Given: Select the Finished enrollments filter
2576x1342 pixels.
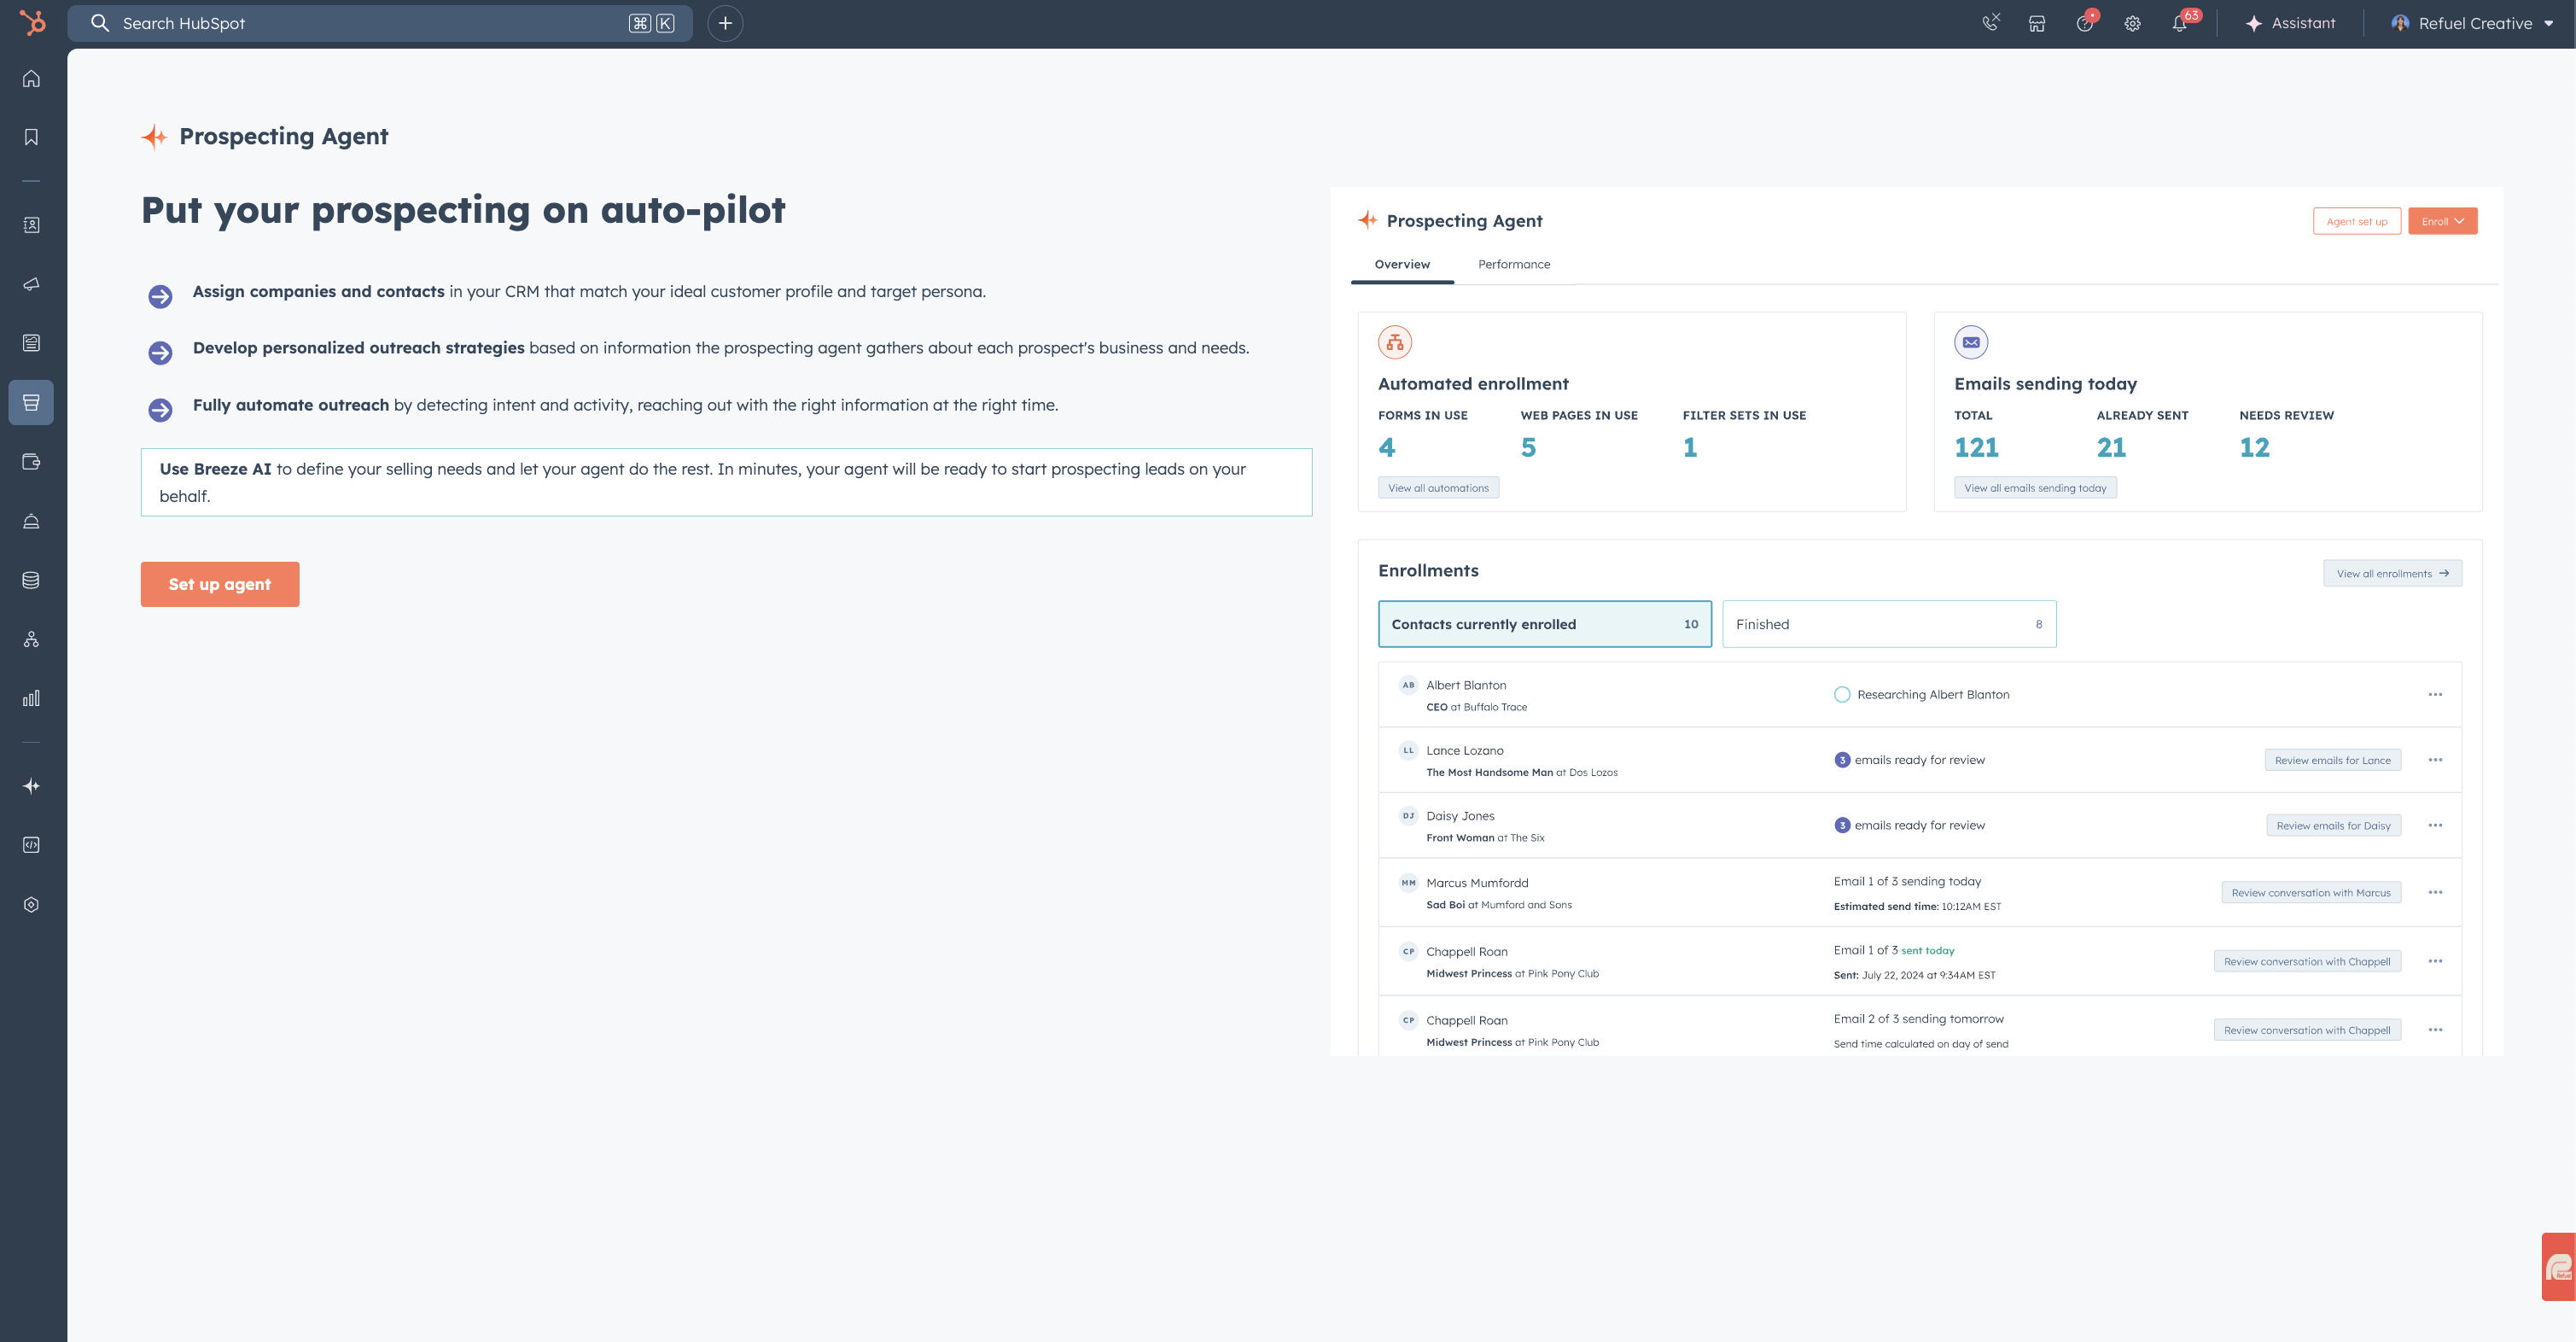Looking at the screenshot, I should [x=1888, y=624].
